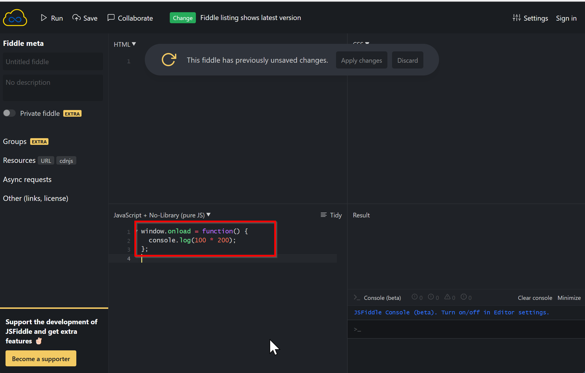The width and height of the screenshot is (585, 373).
Task: Click the Tidy code lines icon
Action: (323, 215)
